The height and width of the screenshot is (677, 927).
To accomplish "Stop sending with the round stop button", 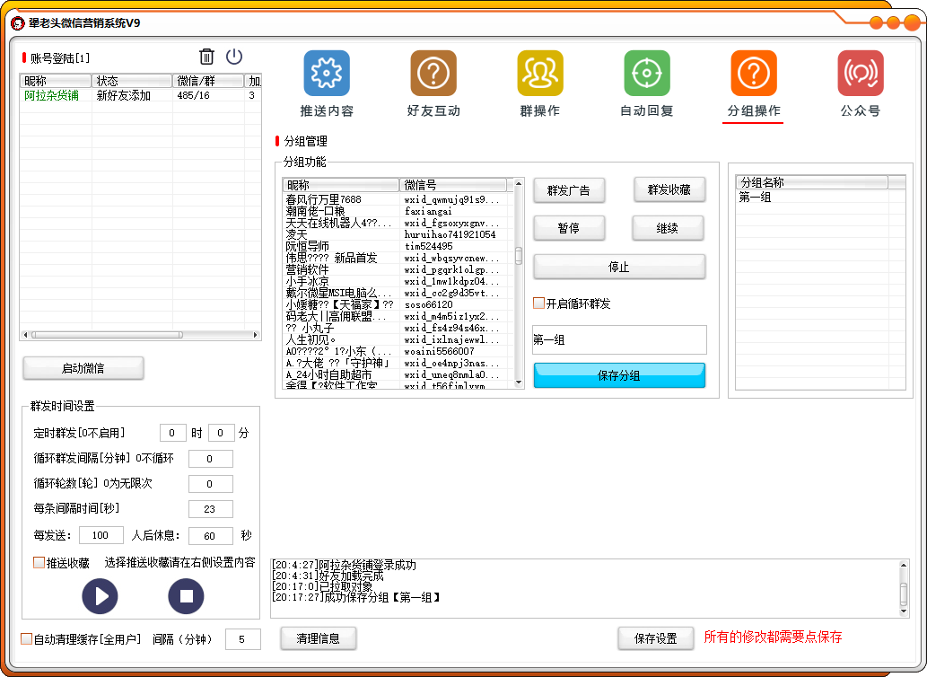I will tap(187, 596).
